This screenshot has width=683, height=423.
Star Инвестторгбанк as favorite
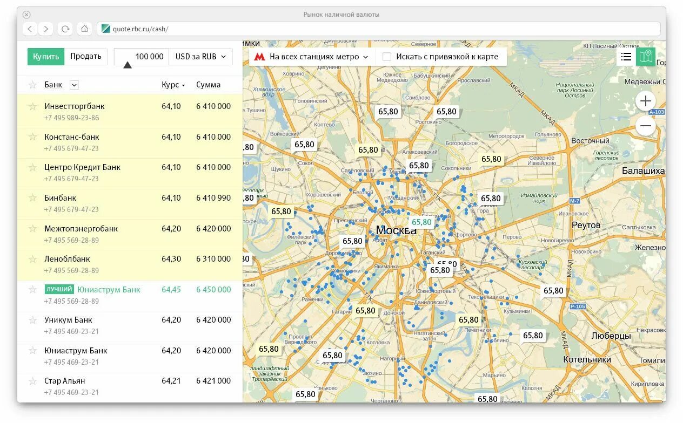[33, 106]
